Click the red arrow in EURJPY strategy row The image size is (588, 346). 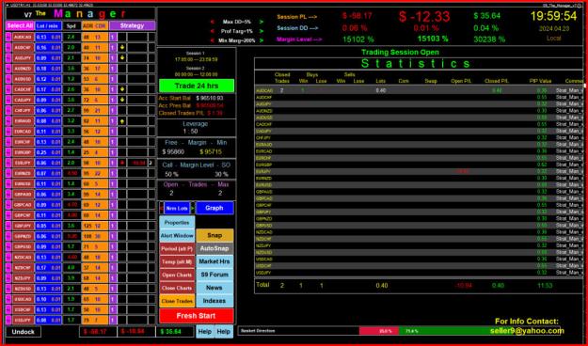point(122,163)
